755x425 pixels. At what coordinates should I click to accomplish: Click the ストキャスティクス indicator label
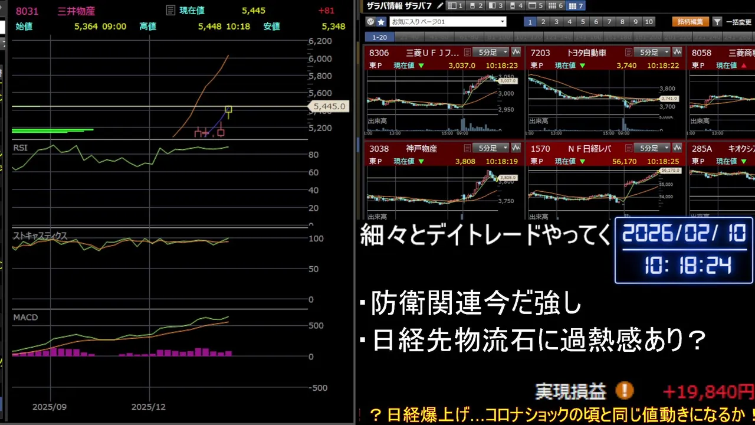(40, 236)
